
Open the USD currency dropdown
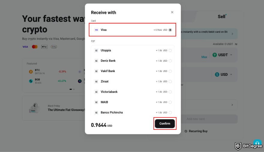click(x=223, y=74)
